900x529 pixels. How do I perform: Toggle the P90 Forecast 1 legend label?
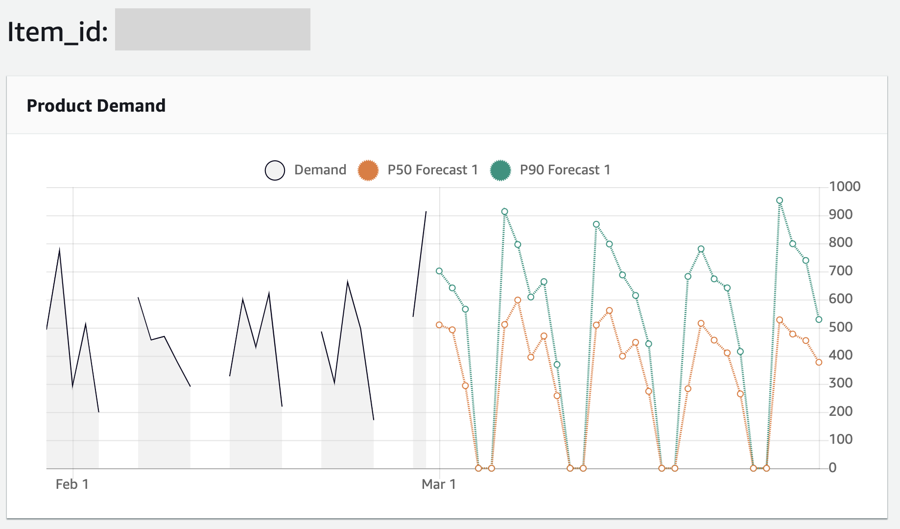(x=565, y=170)
